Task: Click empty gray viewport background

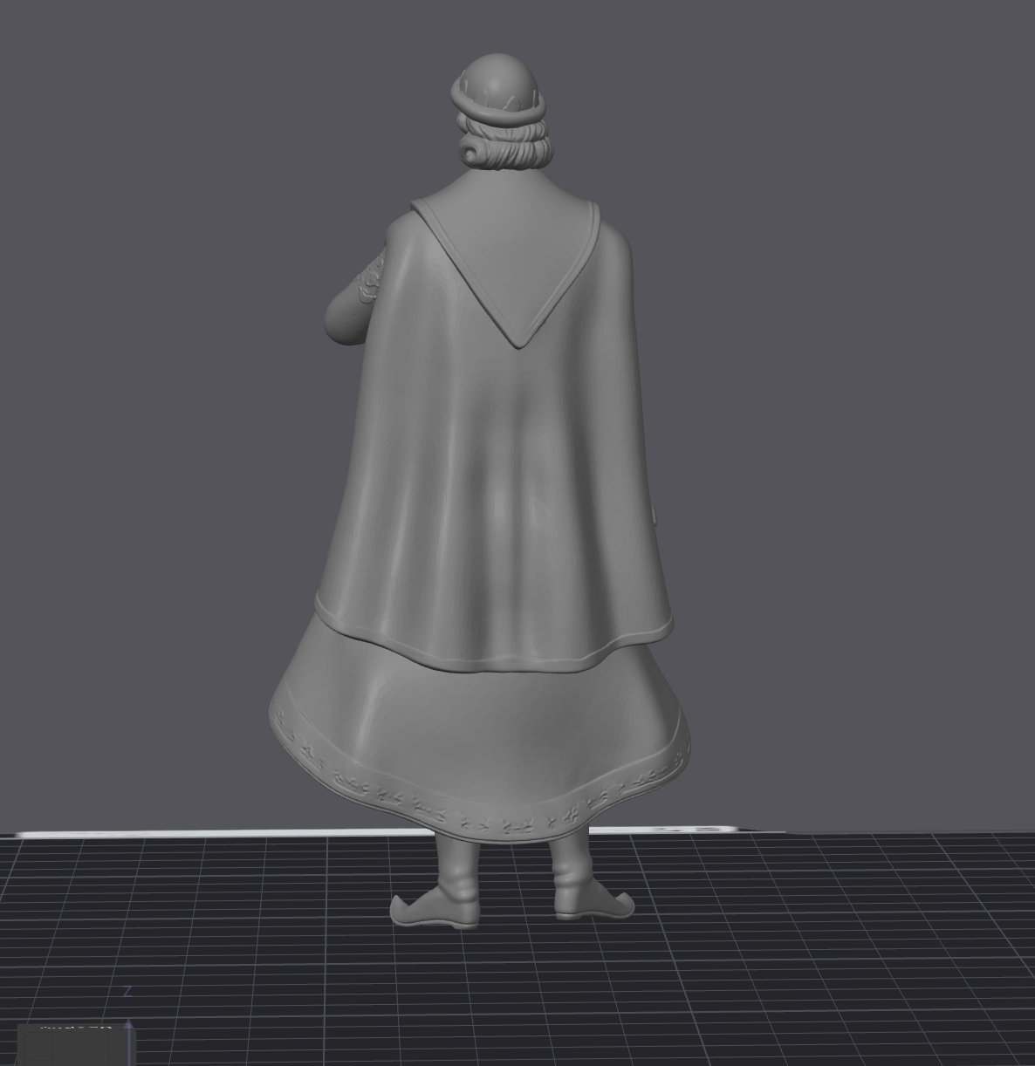Action: point(829,349)
